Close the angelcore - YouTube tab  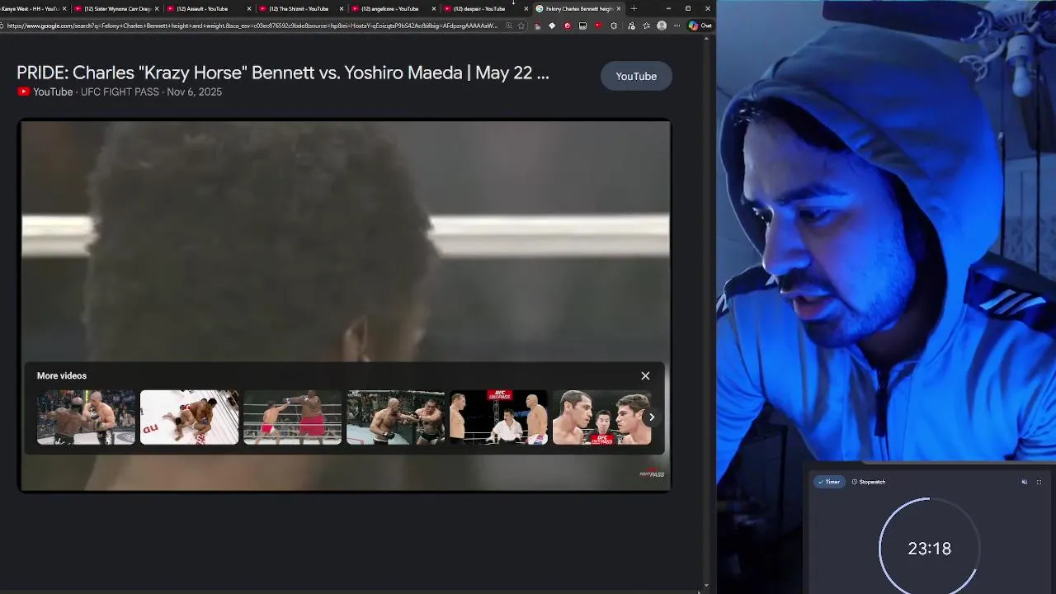point(434,8)
